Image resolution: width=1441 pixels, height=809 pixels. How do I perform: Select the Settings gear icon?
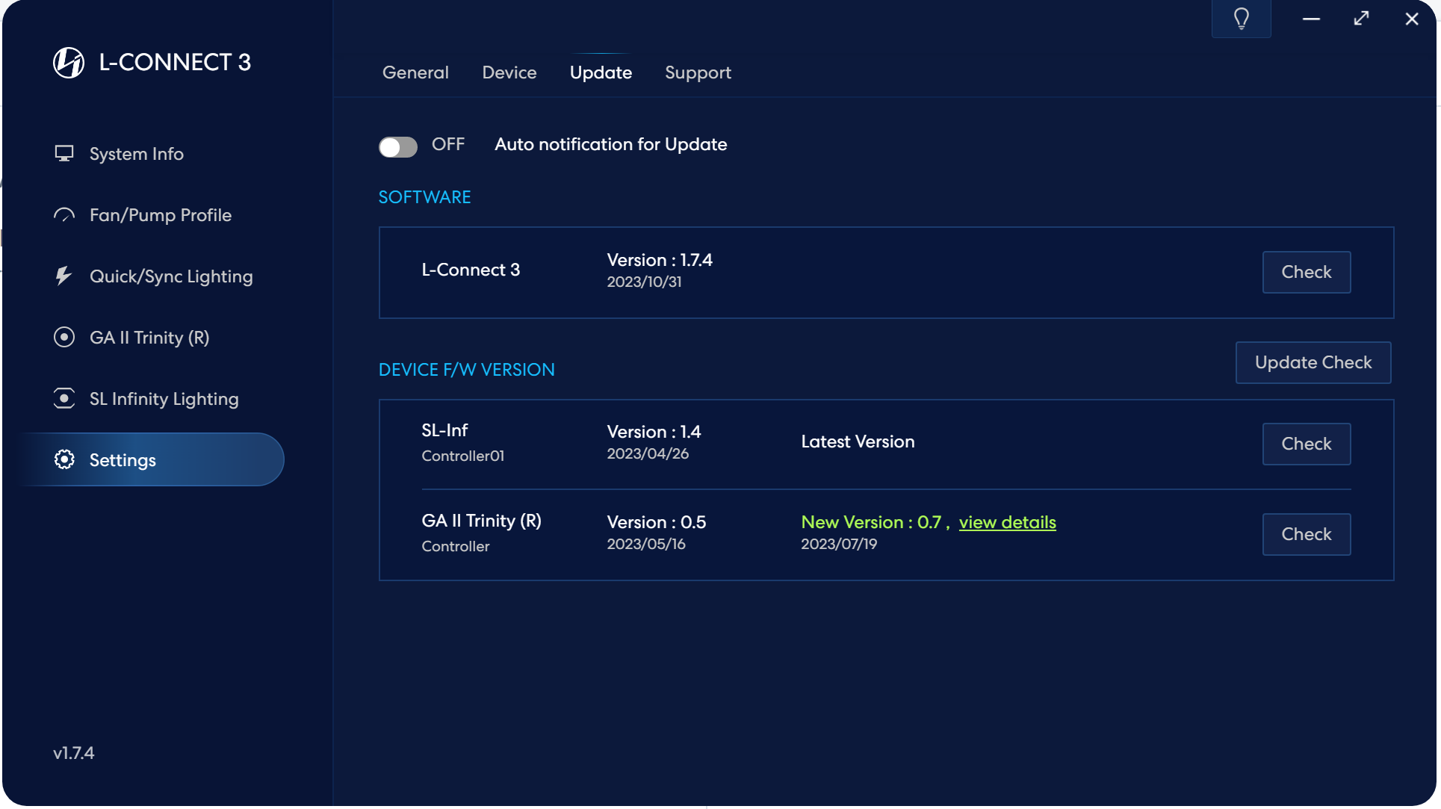click(64, 459)
